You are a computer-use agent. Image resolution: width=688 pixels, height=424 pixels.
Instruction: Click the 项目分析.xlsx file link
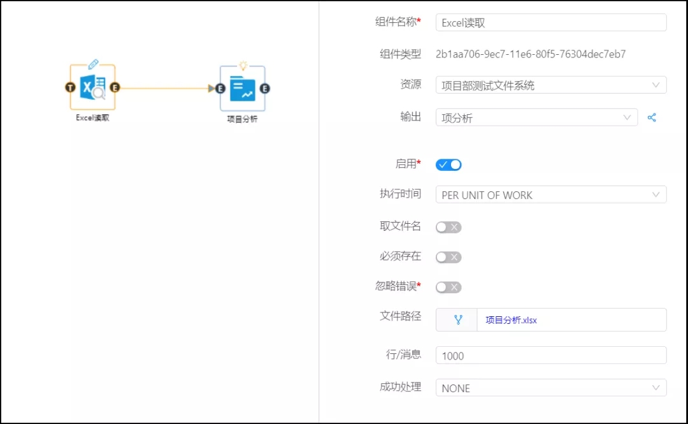[x=511, y=320]
